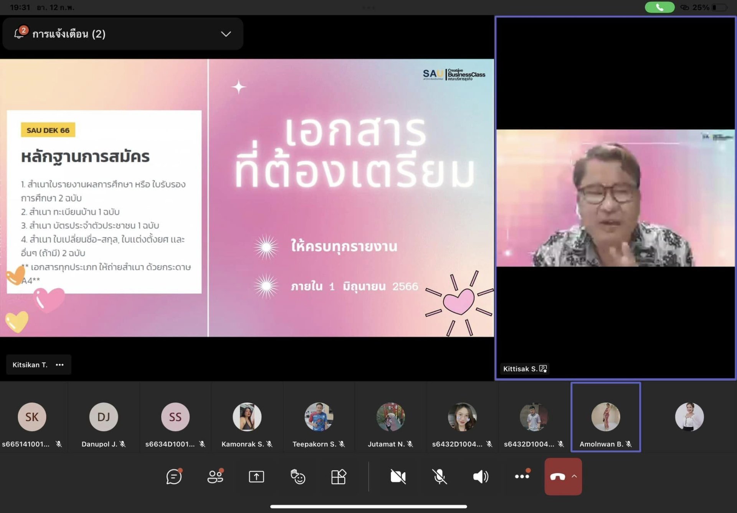This screenshot has width=737, height=513.
Task: Click the SAU DEK 66 label
Action: 48,130
